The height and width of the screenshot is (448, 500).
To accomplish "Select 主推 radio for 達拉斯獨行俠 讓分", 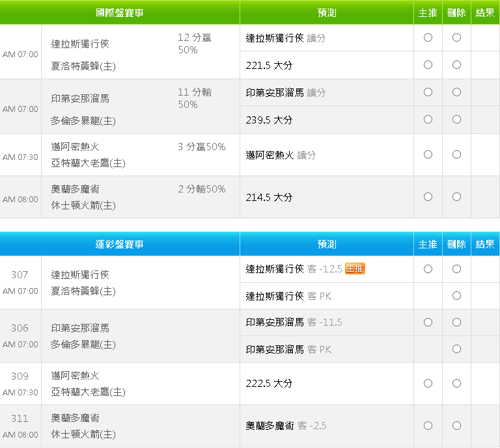I will pos(428,38).
